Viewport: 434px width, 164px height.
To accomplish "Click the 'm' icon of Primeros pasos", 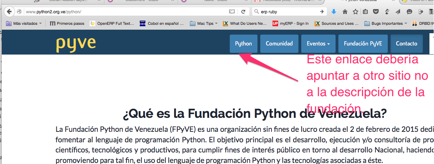I will [x=53, y=23].
